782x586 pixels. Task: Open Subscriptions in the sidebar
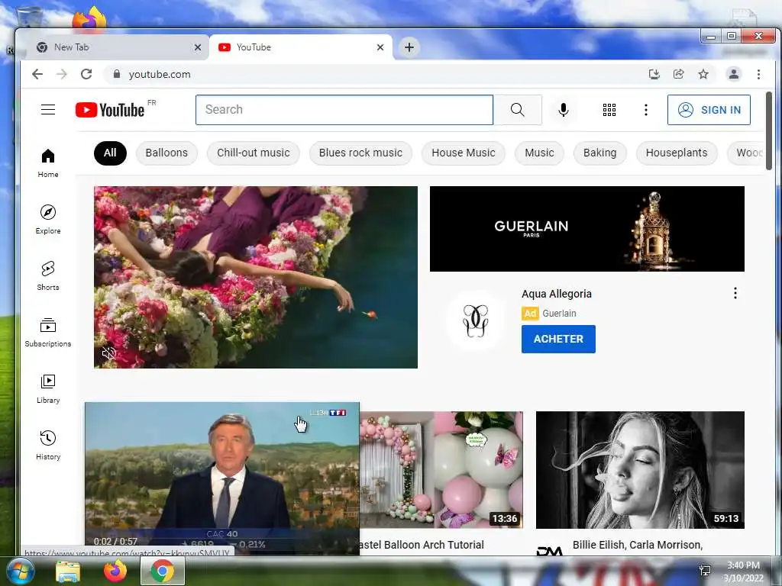pyautogui.click(x=48, y=333)
